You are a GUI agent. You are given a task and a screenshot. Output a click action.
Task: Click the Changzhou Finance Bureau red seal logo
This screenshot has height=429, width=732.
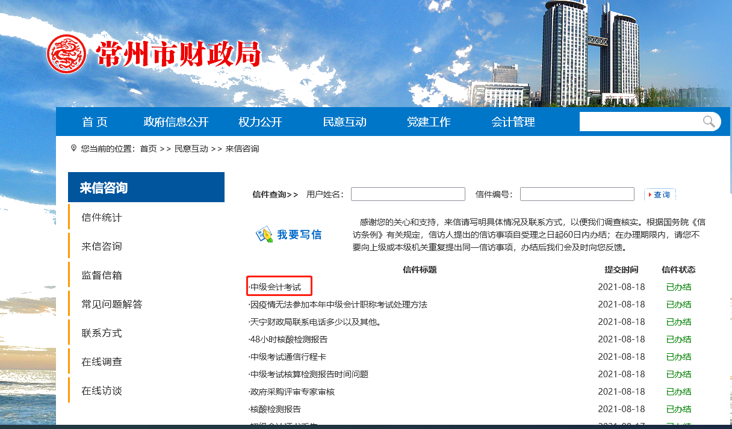click(x=66, y=54)
